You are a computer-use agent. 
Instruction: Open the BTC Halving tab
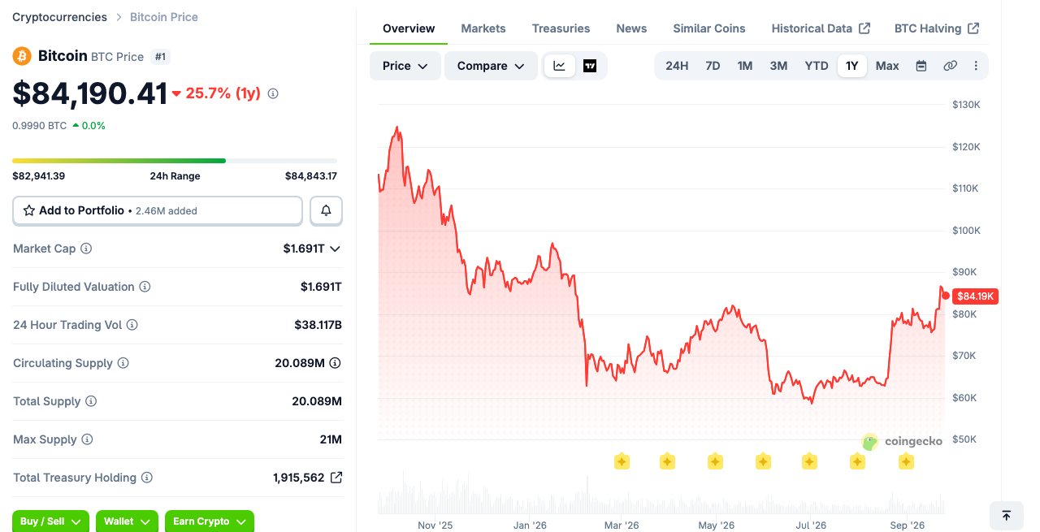coord(937,28)
